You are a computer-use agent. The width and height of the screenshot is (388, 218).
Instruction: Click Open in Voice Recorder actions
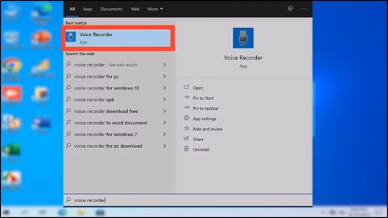coord(198,88)
